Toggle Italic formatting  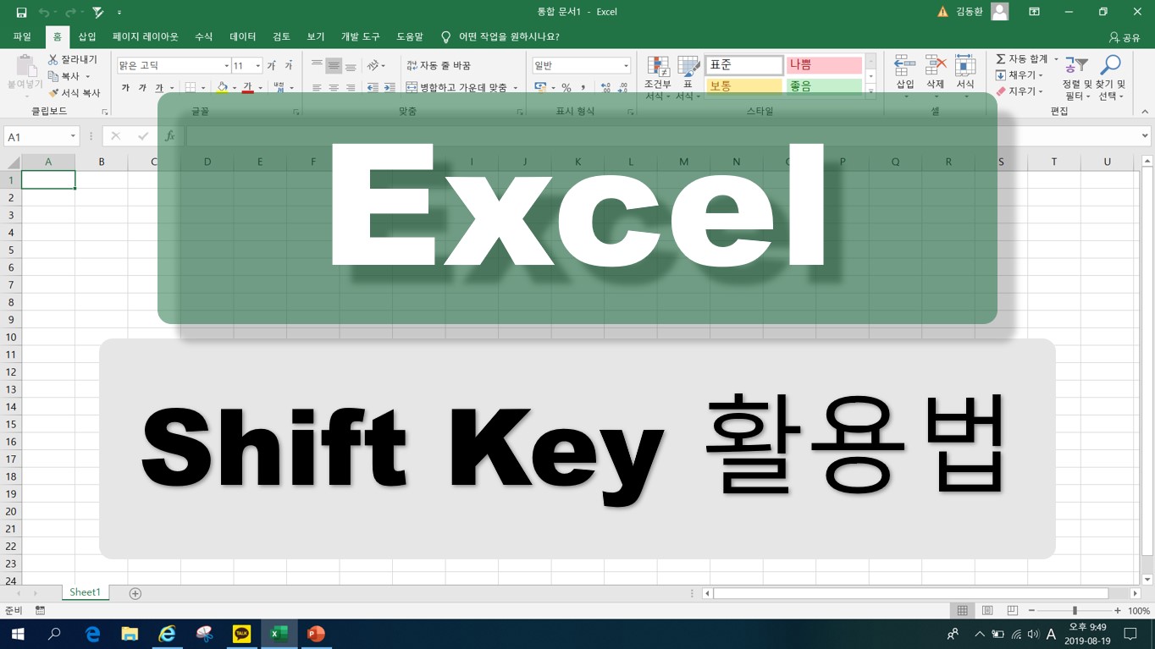click(142, 87)
